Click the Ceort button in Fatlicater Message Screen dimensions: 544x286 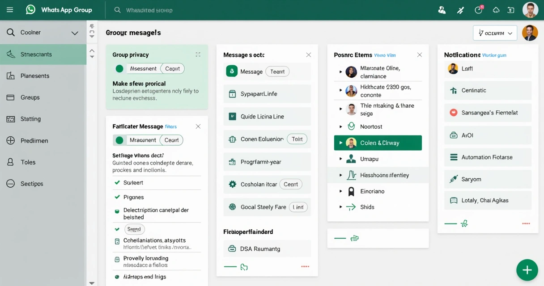(x=171, y=140)
